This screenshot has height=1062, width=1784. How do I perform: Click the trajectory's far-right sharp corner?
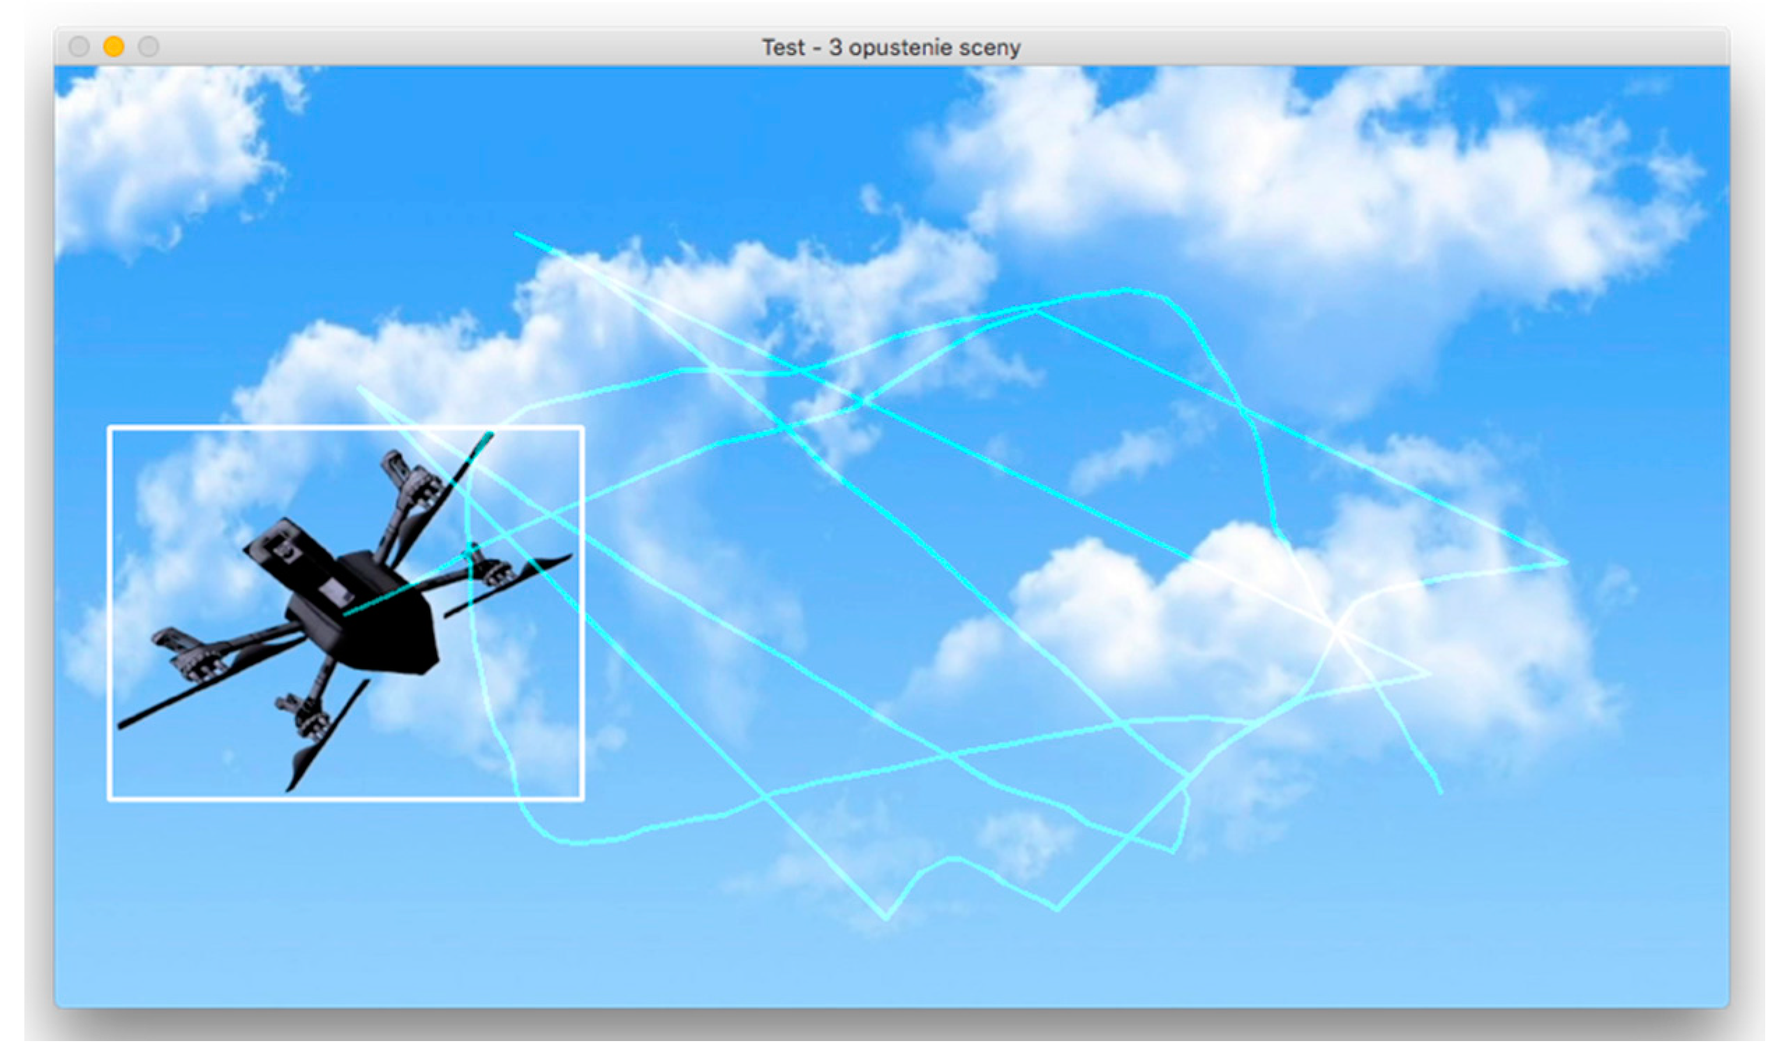pos(1565,563)
